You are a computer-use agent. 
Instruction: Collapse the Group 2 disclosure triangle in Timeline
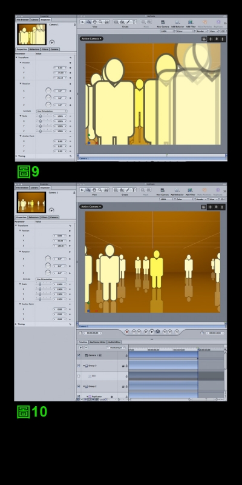tap(83, 386)
